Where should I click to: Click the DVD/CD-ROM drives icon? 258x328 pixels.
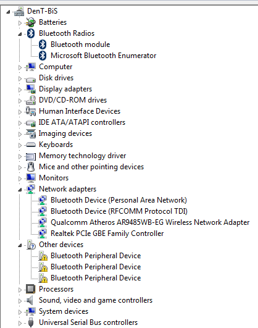coord(31,100)
